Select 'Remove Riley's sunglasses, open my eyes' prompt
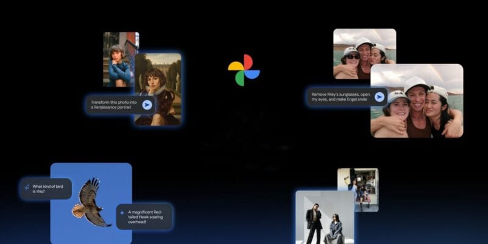The width and height of the screenshot is (488, 244). pyautogui.click(x=346, y=97)
